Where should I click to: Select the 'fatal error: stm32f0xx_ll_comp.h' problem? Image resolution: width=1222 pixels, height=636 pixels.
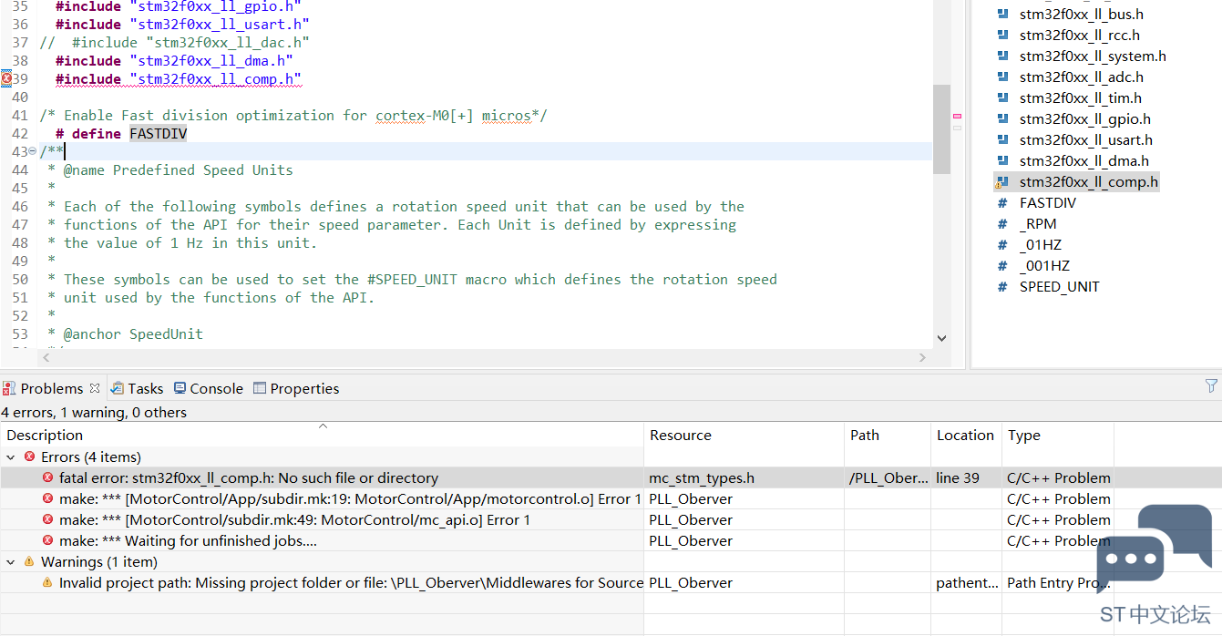coord(557,478)
